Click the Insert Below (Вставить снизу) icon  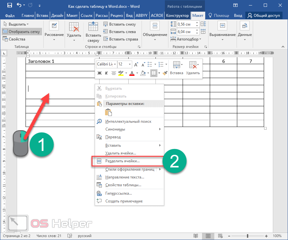pyautogui.click(x=106, y=24)
